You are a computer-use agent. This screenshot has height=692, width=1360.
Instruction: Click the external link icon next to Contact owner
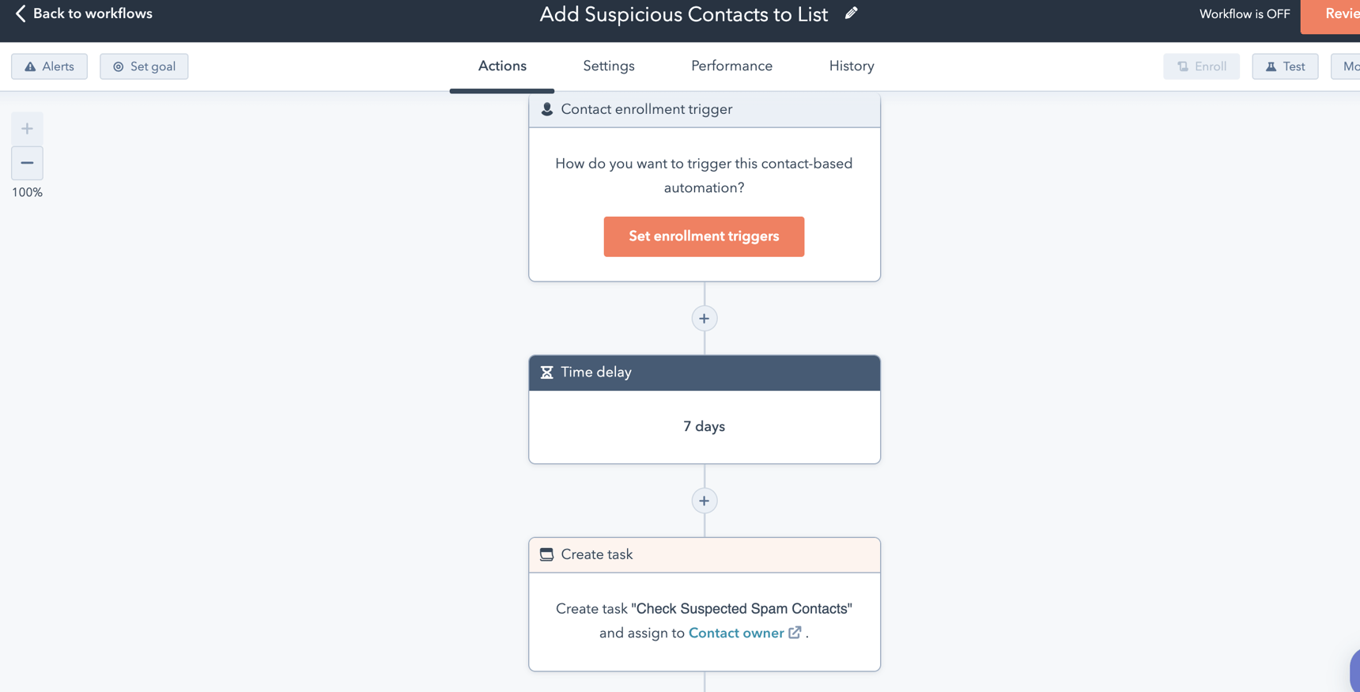click(795, 633)
